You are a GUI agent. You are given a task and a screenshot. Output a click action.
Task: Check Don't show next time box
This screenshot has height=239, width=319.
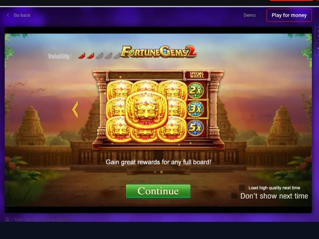pos(234,196)
